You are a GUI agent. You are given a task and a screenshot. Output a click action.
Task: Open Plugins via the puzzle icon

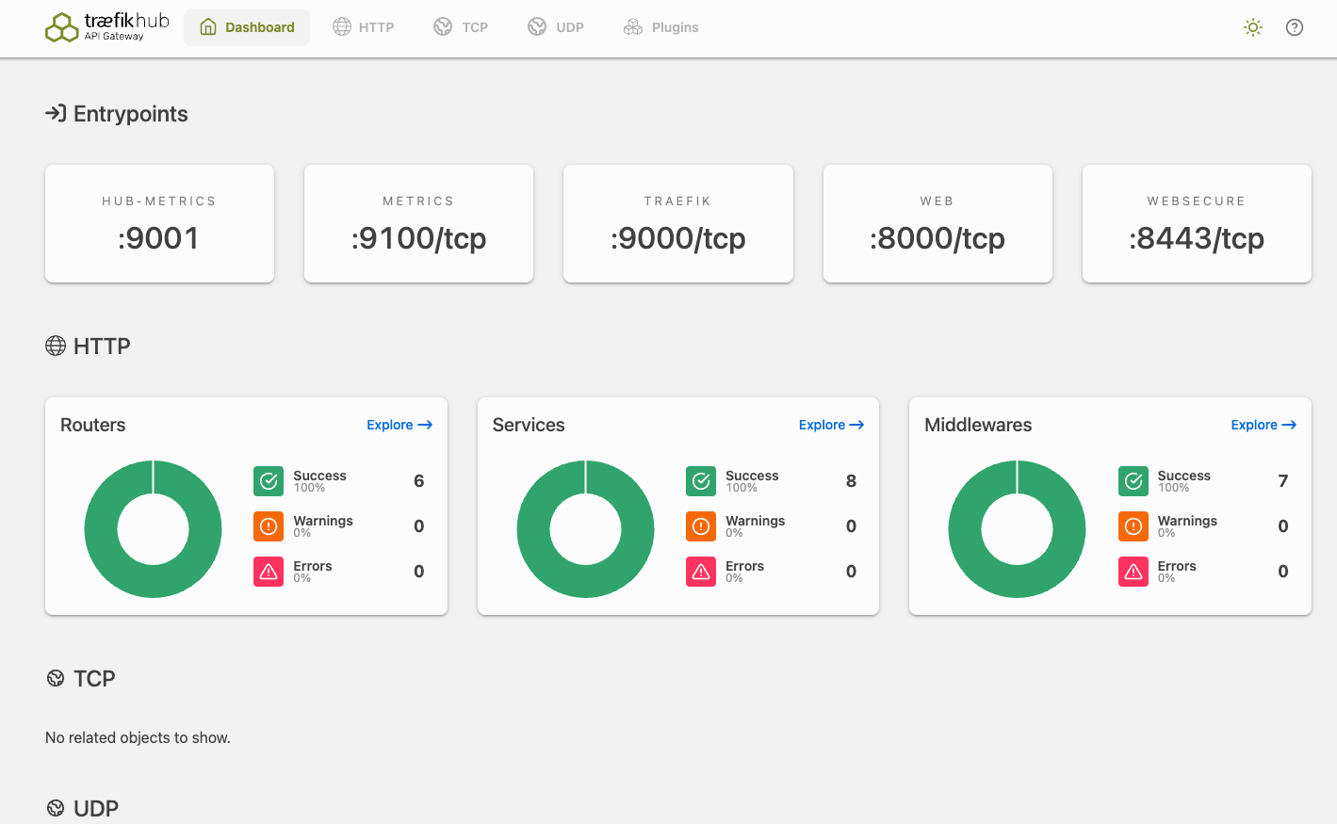click(x=632, y=26)
